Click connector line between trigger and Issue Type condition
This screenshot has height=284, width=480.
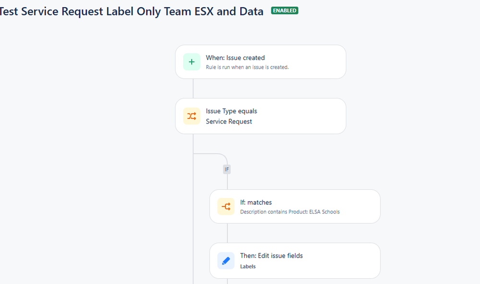point(193,88)
